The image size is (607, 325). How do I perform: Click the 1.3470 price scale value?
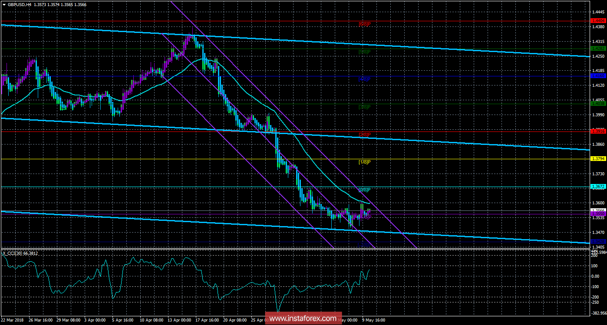pyautogui.click(x=598, y=233)
